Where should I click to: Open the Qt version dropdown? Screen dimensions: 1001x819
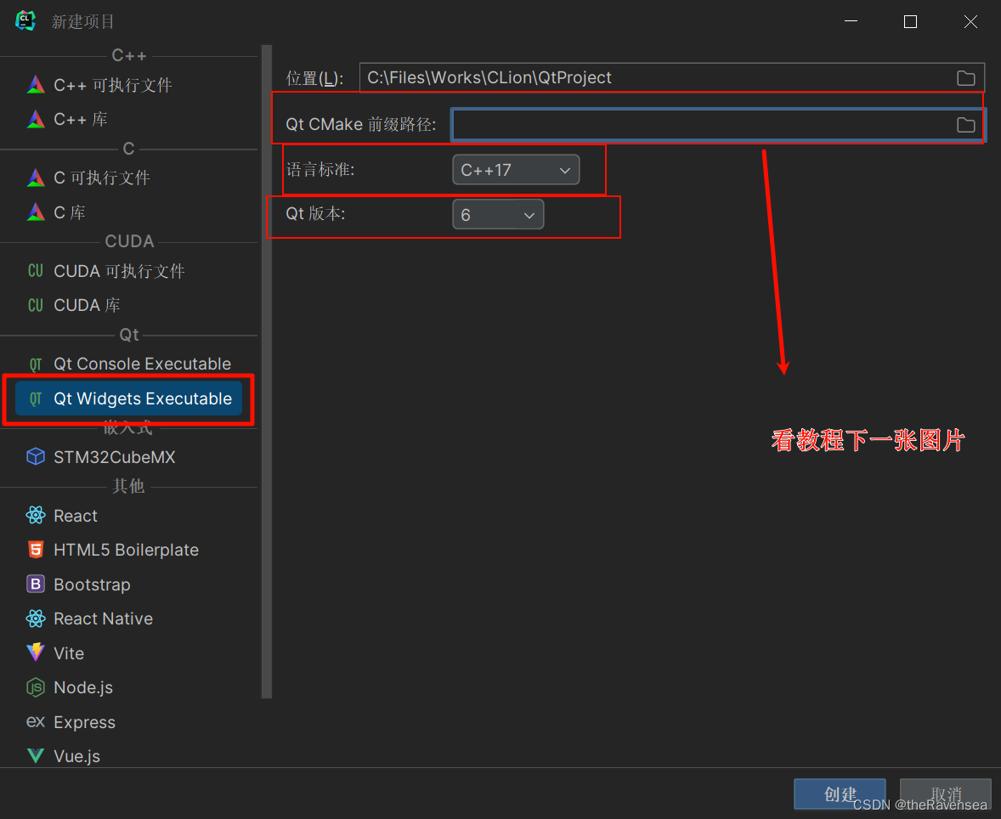(x=498, y=214)
